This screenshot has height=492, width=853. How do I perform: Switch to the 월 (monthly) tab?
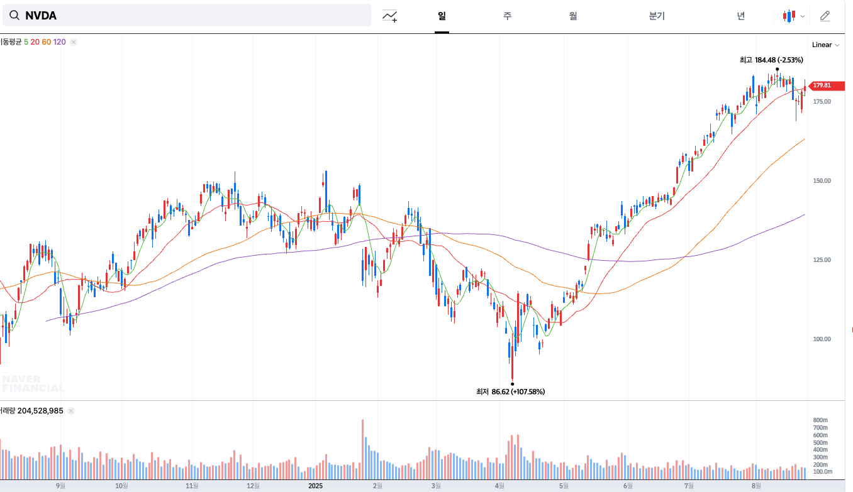click(x=573, y=16)
